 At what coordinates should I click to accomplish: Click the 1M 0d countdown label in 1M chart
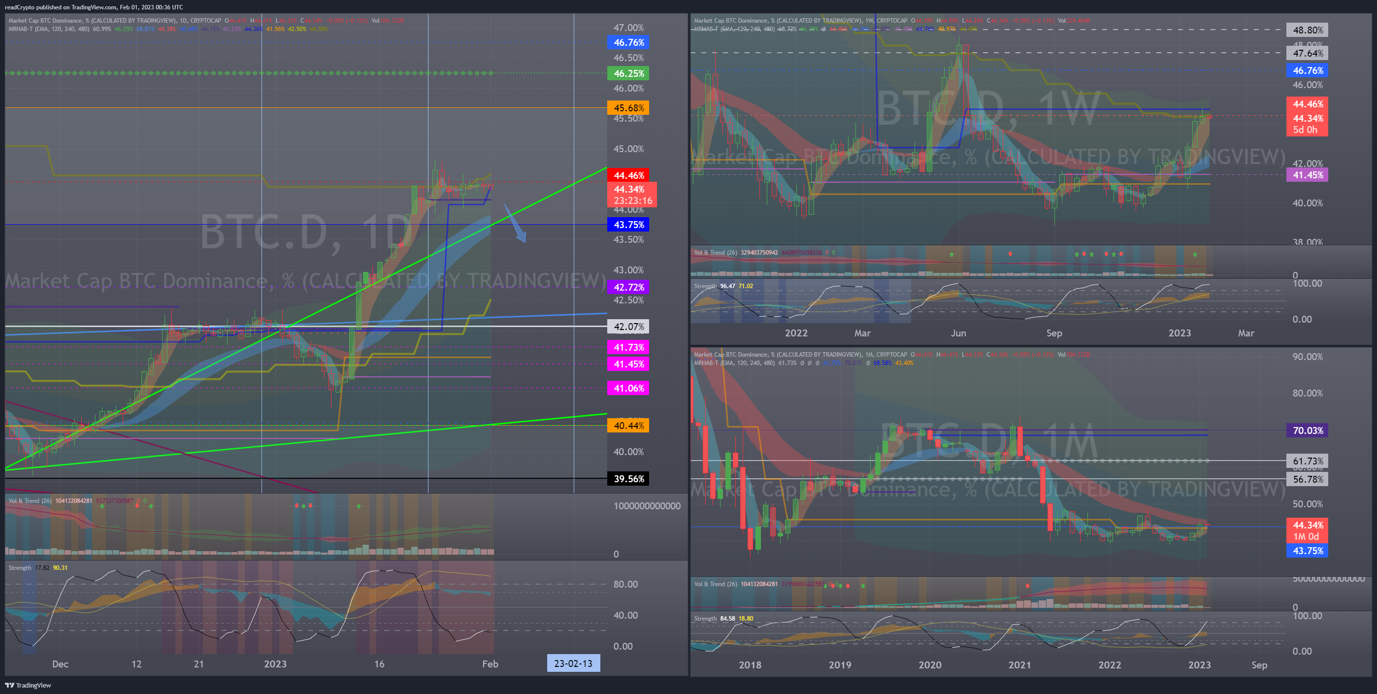point(1306,537)
